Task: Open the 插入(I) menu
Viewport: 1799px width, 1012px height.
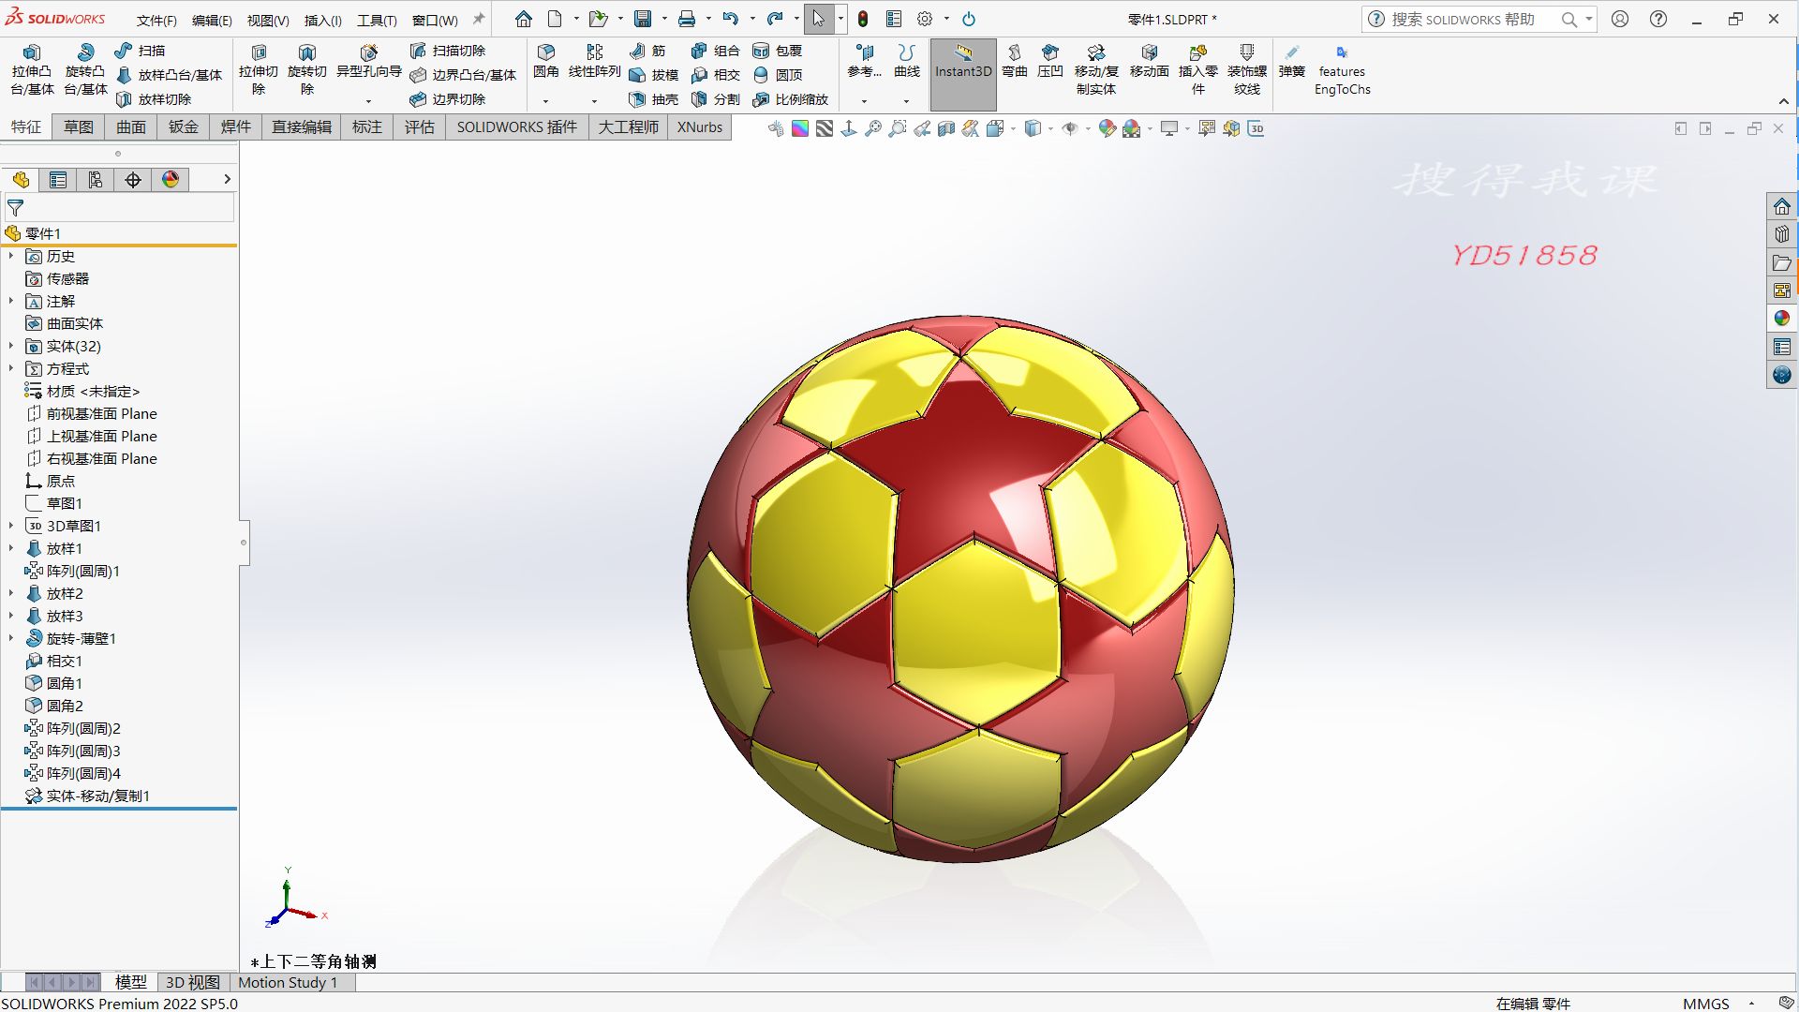Action: pyautogui.click(x=321, y=20)
